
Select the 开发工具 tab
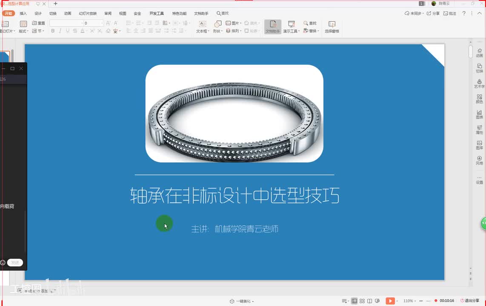157,14
